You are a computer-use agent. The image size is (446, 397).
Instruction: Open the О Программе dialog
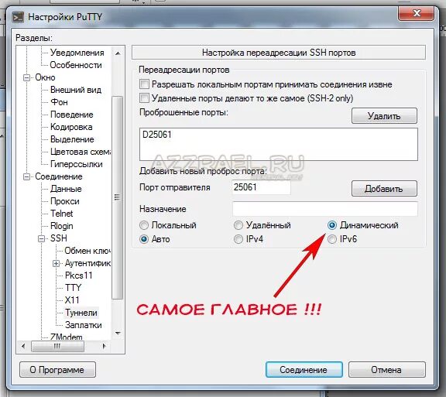point(57,370)
